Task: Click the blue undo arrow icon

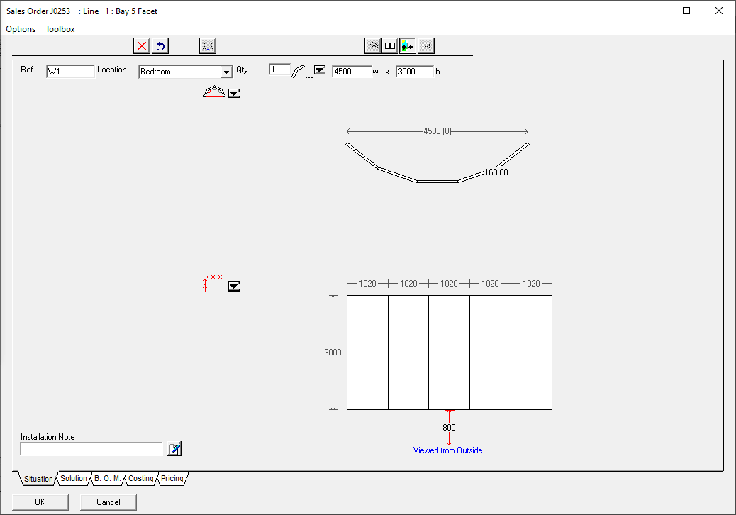Action: click(160, 46)
